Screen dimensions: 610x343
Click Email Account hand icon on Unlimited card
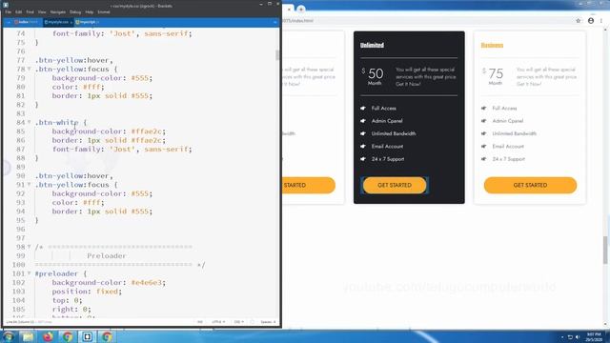pos(363,146)
